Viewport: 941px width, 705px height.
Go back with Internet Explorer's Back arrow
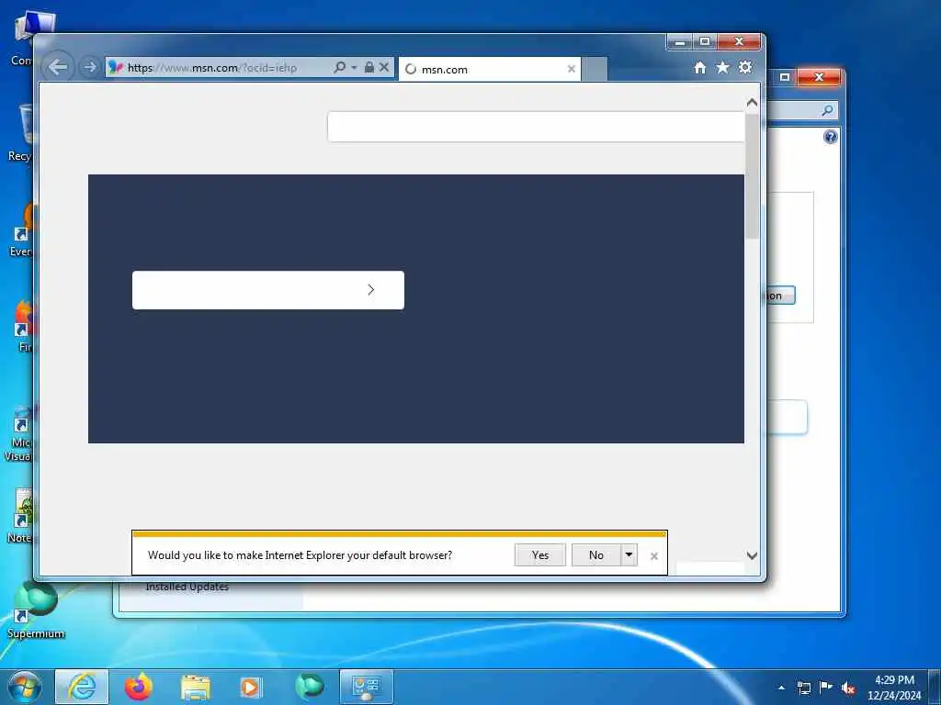pos(58,67)
